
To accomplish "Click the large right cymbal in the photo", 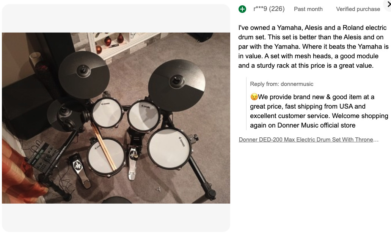I will 177,84.
